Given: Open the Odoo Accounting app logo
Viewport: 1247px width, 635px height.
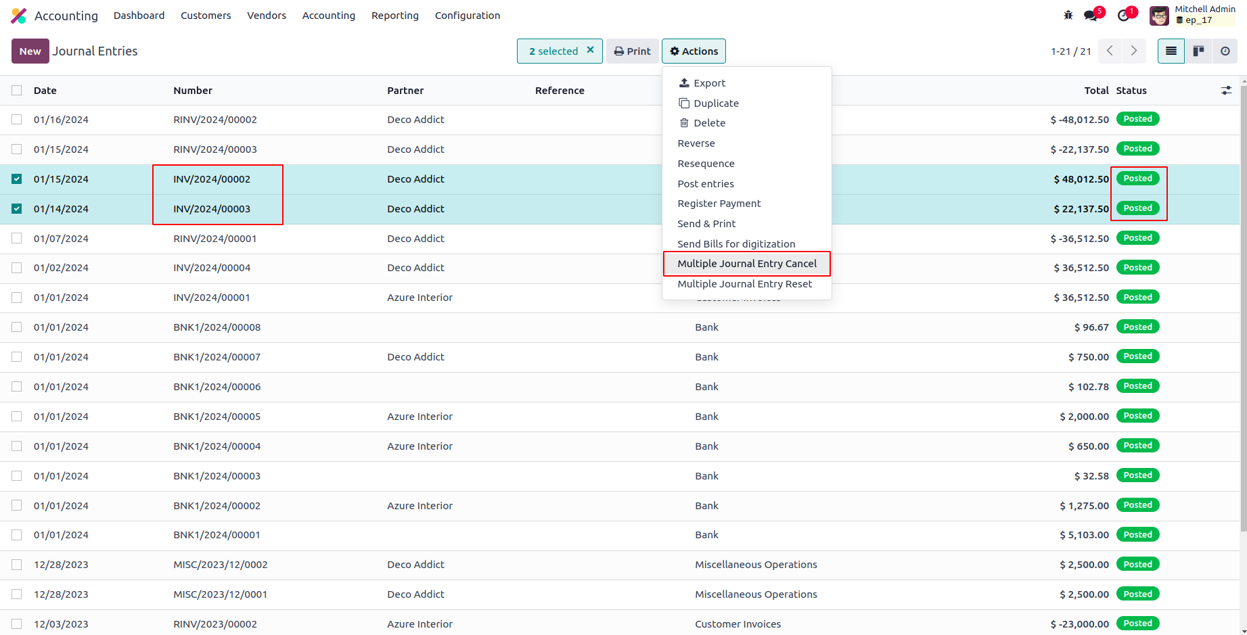Looking at the screenshot, I should (x=19, y=16).
